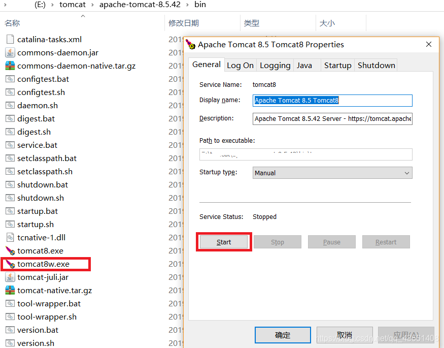The image size is (444, 348).
Task: Click the Display name input field
Action: click(x=332, y=100)
